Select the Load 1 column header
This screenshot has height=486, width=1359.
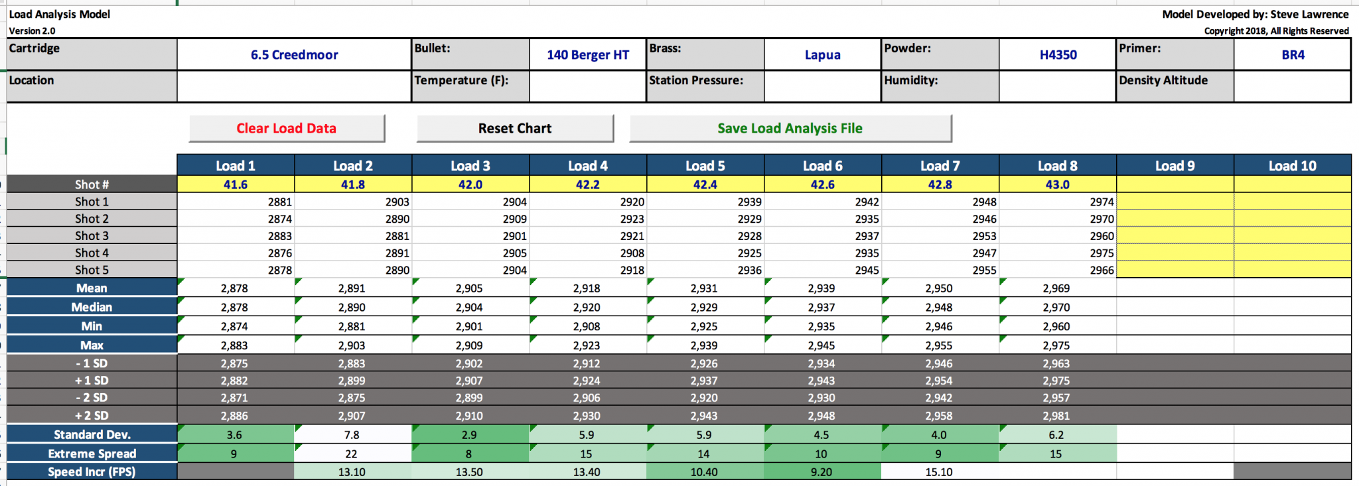(x=236, y=165)
